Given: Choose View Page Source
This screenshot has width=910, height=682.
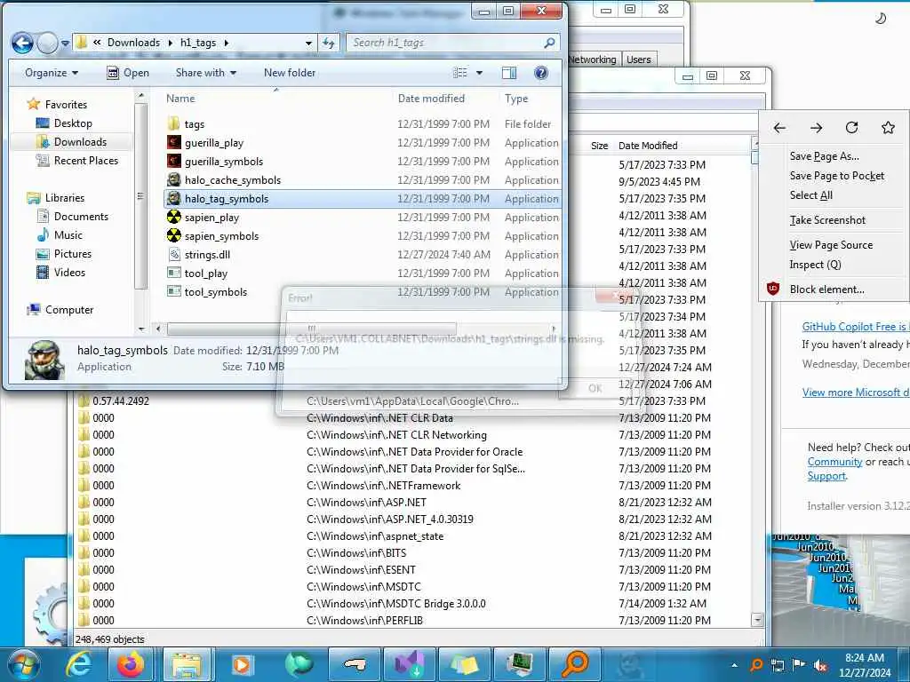Looking at the screenshot, I should 831,245.
